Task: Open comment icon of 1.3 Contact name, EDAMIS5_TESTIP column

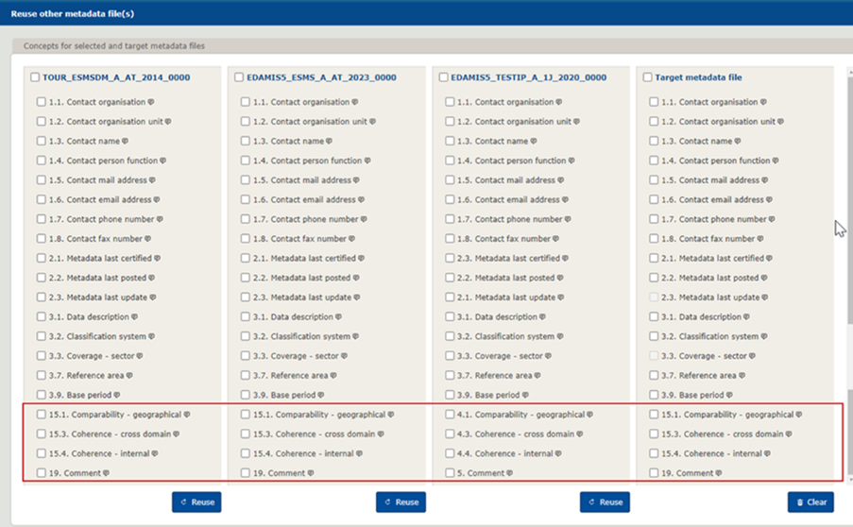Action: [534, 141]
